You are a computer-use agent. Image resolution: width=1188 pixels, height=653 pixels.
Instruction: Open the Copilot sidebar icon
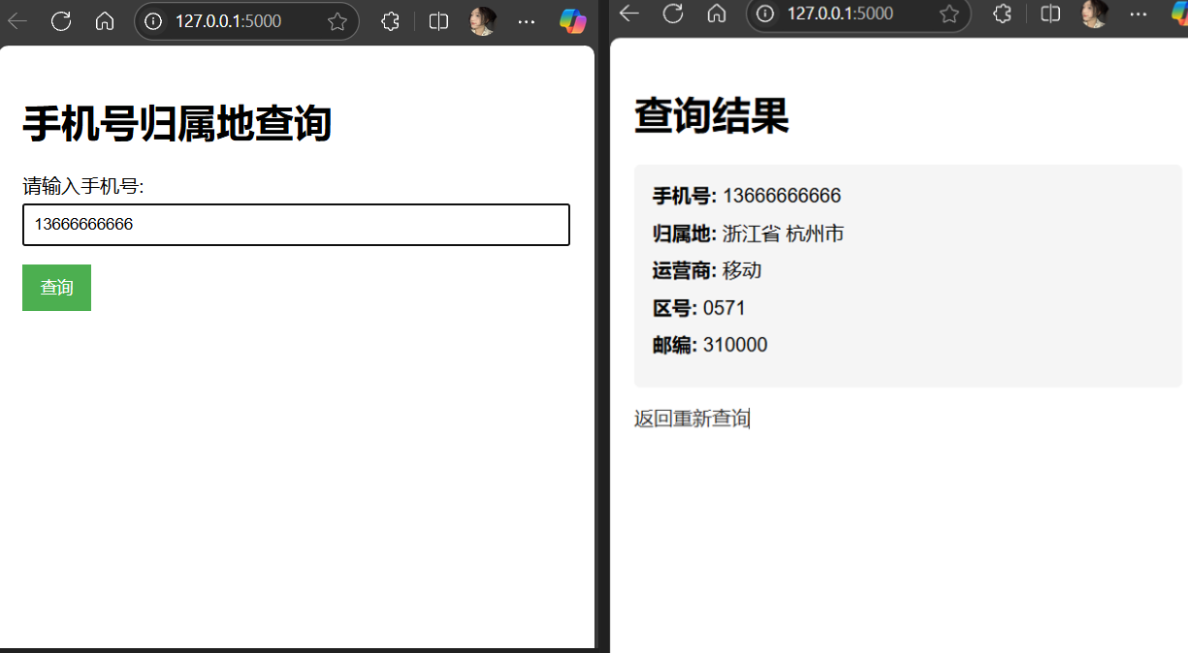pyautogui.click(x=573, y=21)
